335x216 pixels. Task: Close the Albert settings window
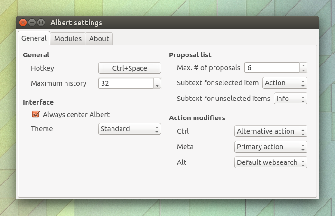pyautogui.click(x=23, y=22)
